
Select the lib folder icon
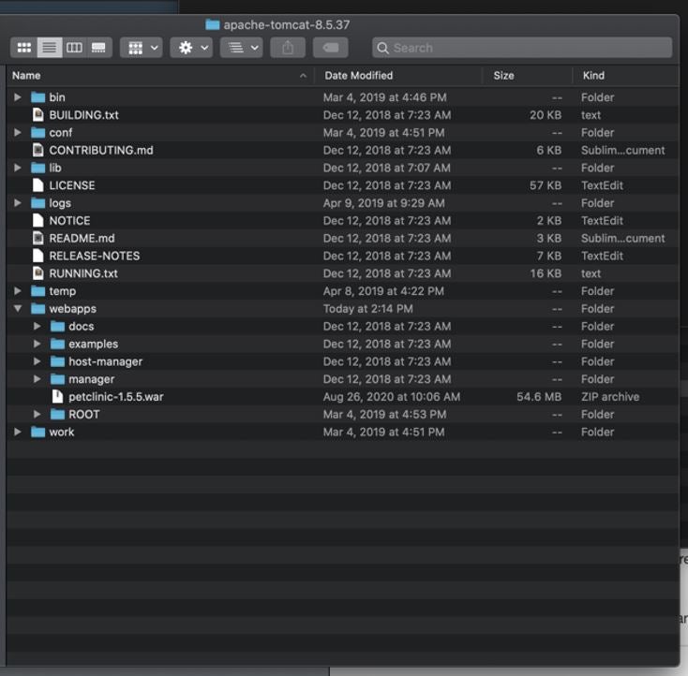click(x=38, y=168)
